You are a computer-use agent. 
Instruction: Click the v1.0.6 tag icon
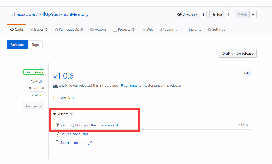32,81
